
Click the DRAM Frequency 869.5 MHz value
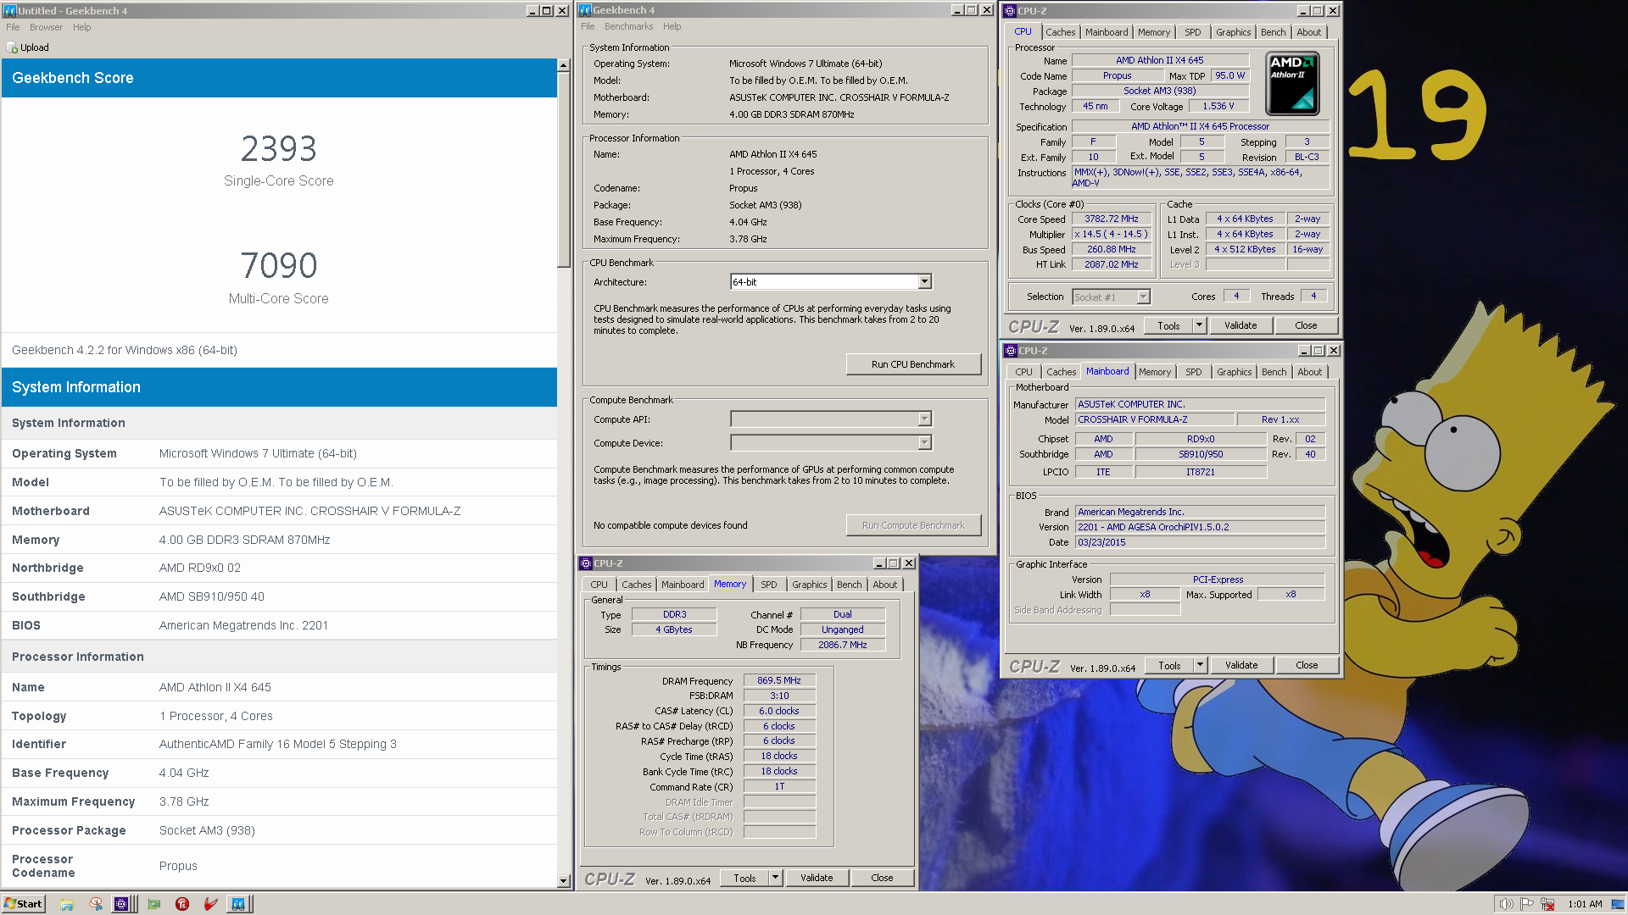pos(779,680)
